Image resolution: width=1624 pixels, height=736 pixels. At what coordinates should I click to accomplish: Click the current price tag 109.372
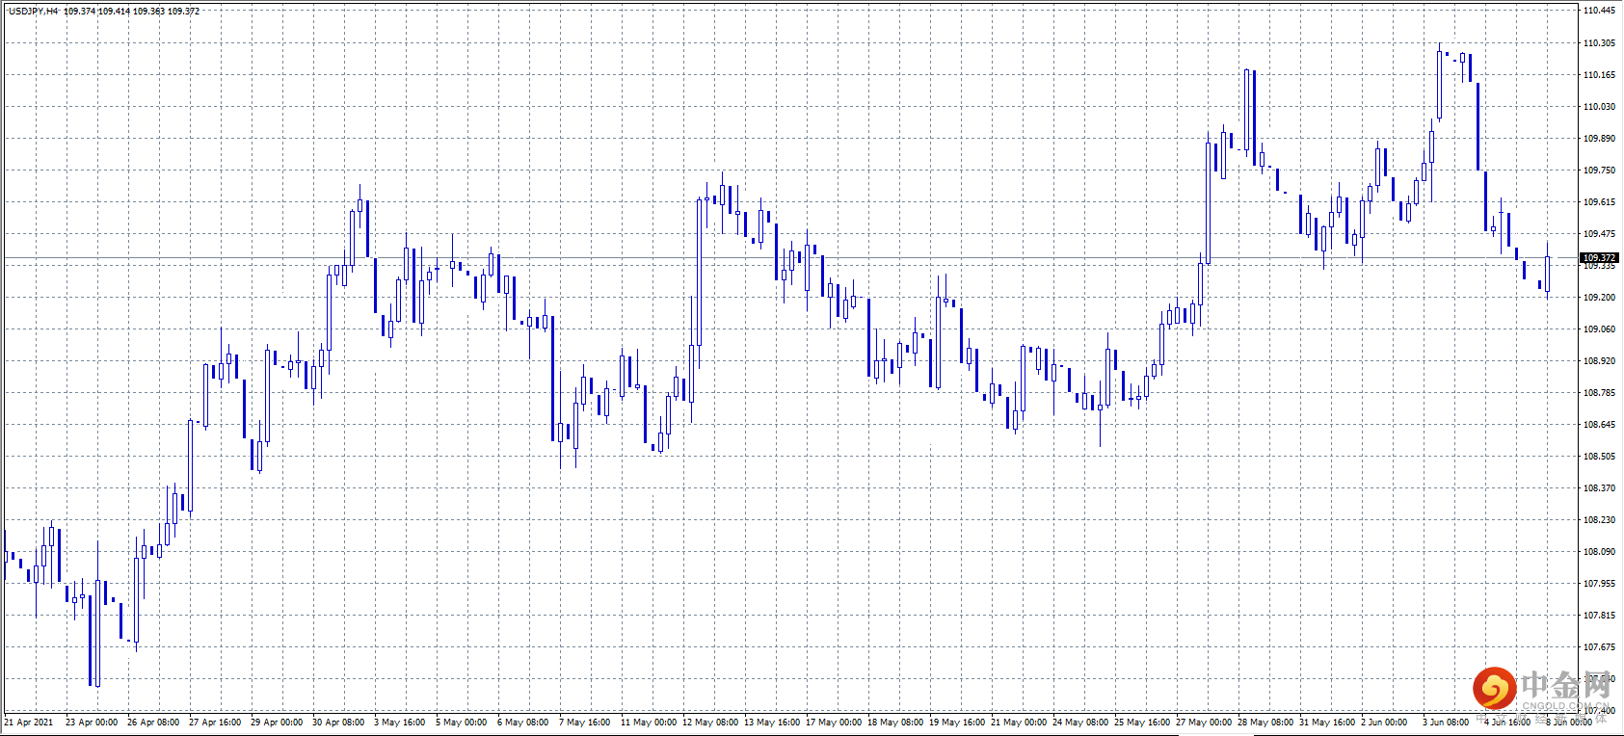click(1599, 257)
